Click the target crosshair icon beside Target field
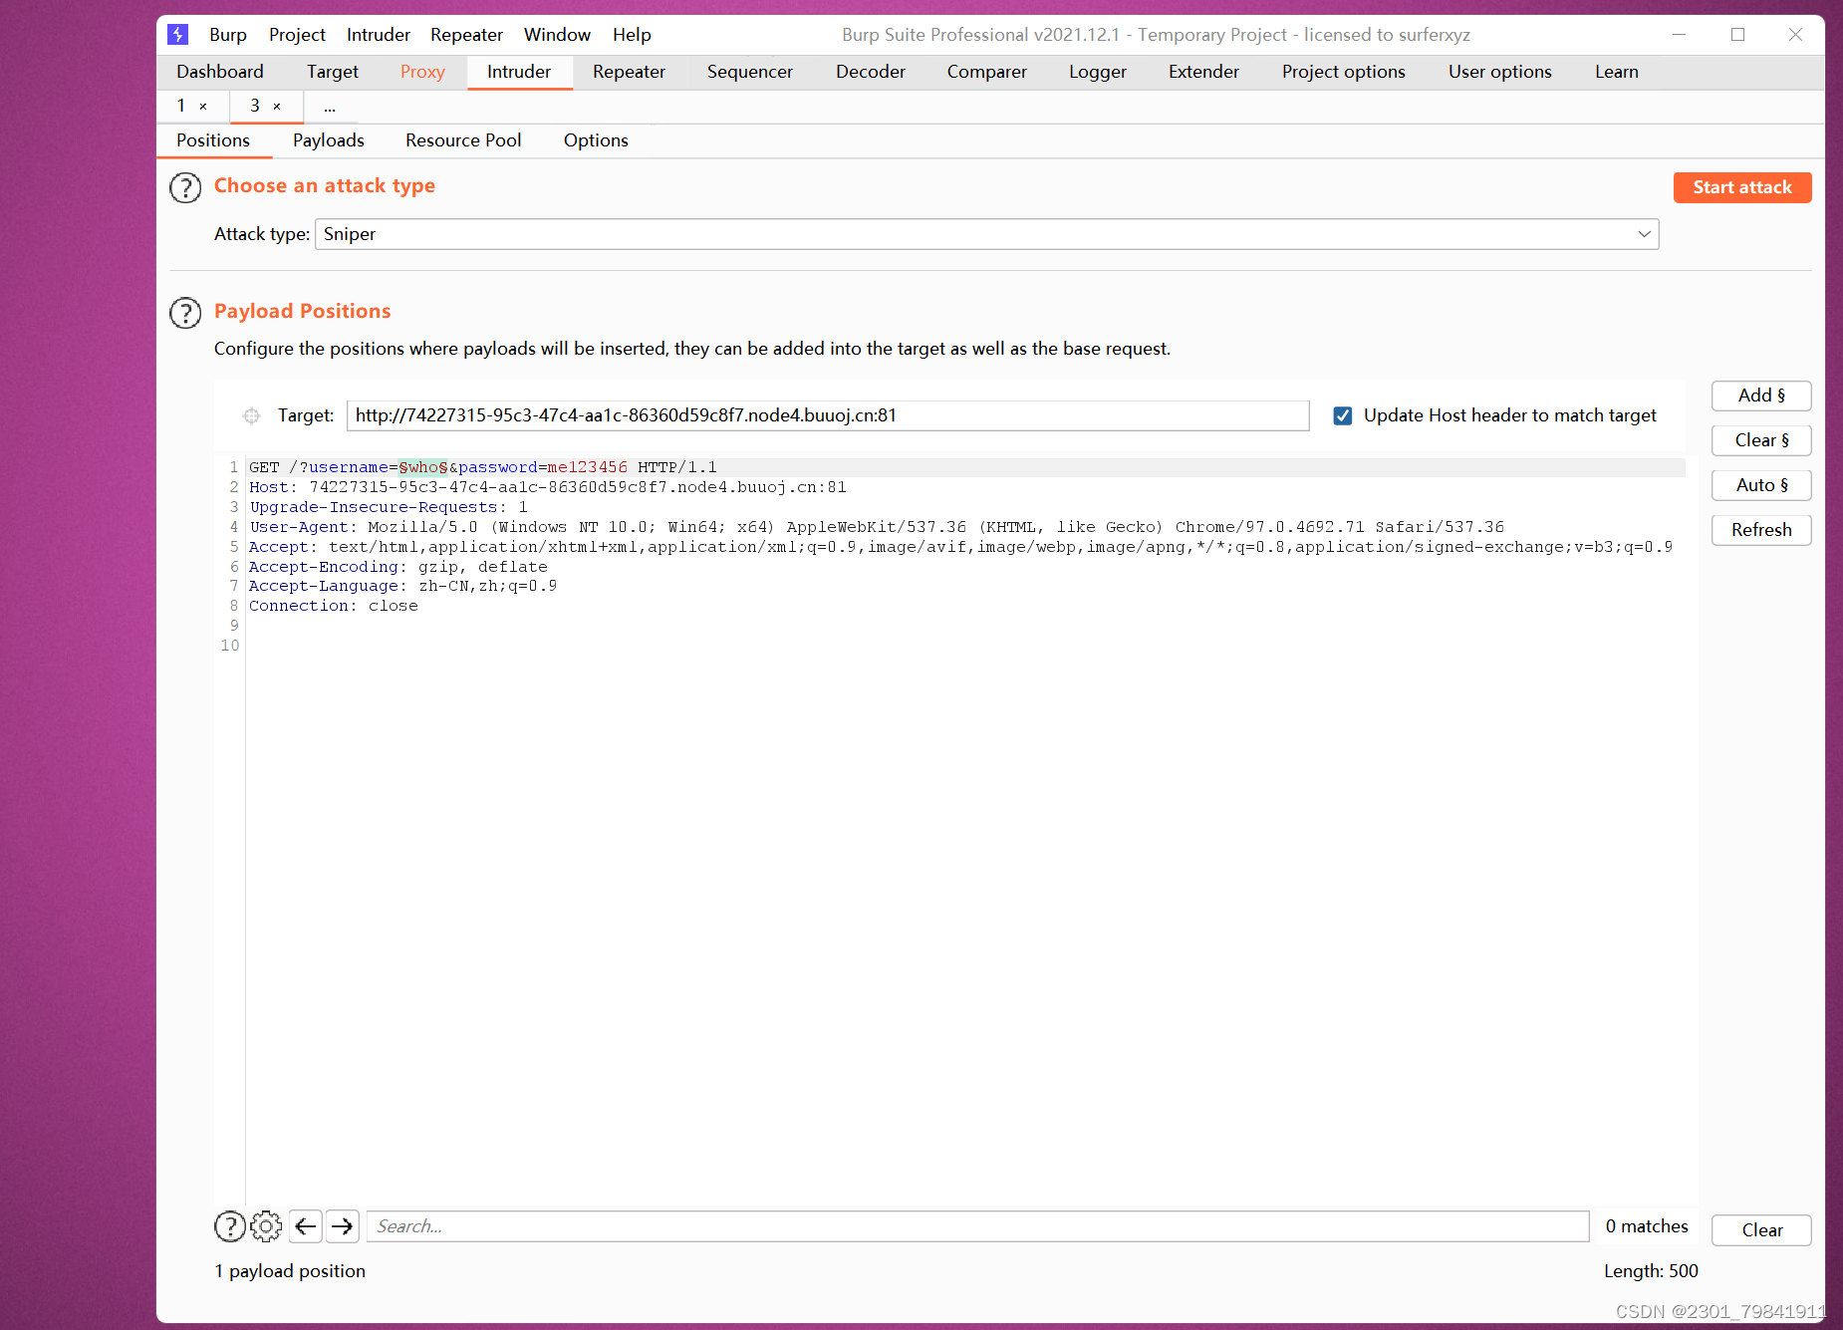Screen dimensions: 1843x1330 point(251,415)
